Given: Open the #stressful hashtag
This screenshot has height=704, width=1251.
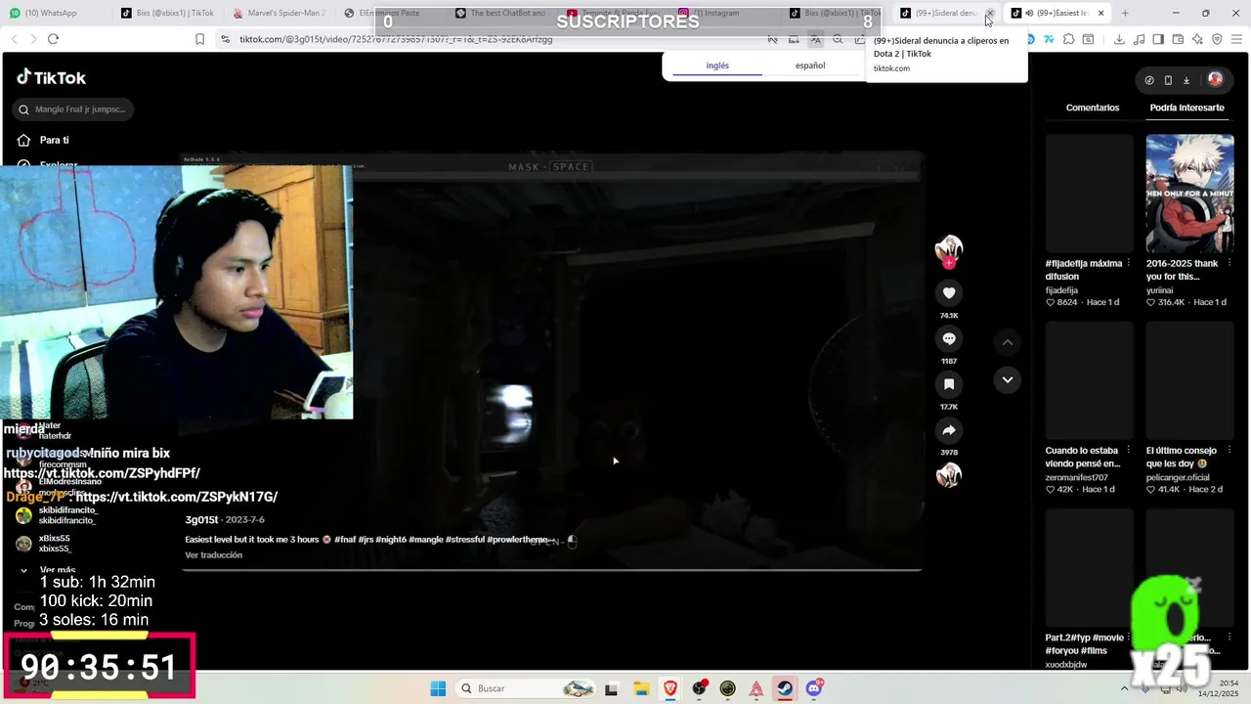Looking at the screenshot, I should coord(464,540).
